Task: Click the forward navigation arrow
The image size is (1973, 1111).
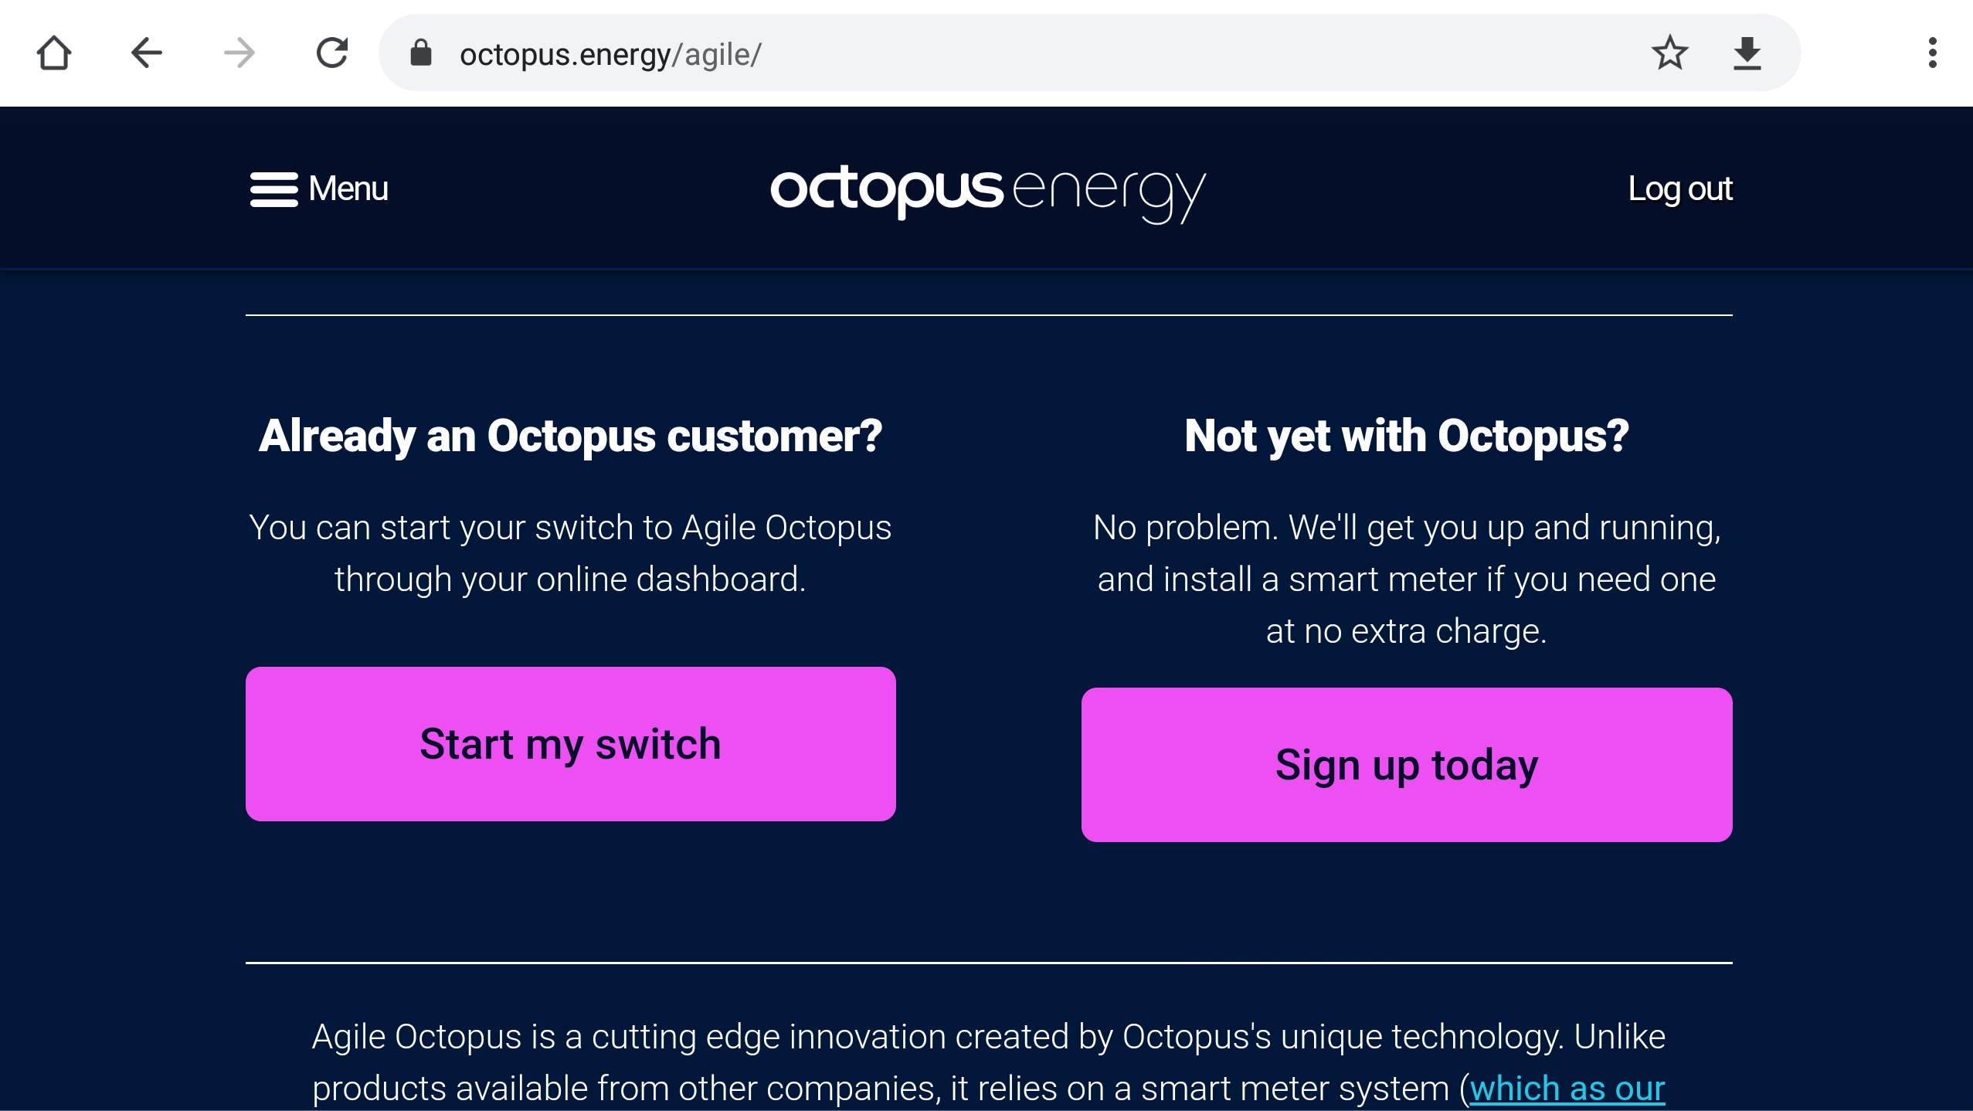Action: [239, 53]
